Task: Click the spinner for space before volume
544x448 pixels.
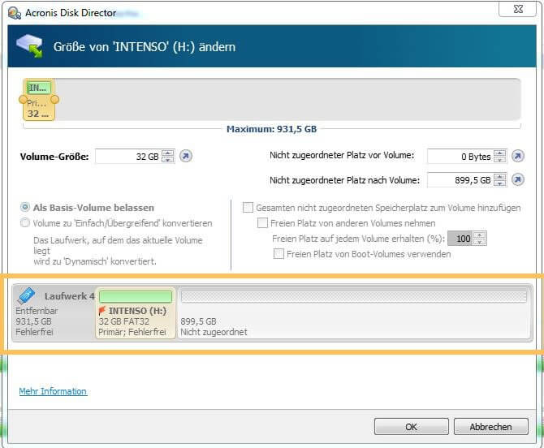Action: [x=499, y=156]
